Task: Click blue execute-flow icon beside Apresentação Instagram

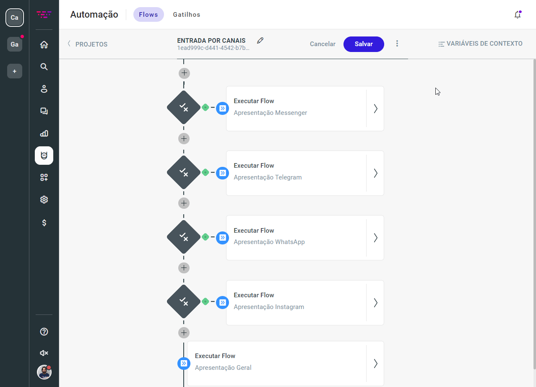Action: (222, 302)
